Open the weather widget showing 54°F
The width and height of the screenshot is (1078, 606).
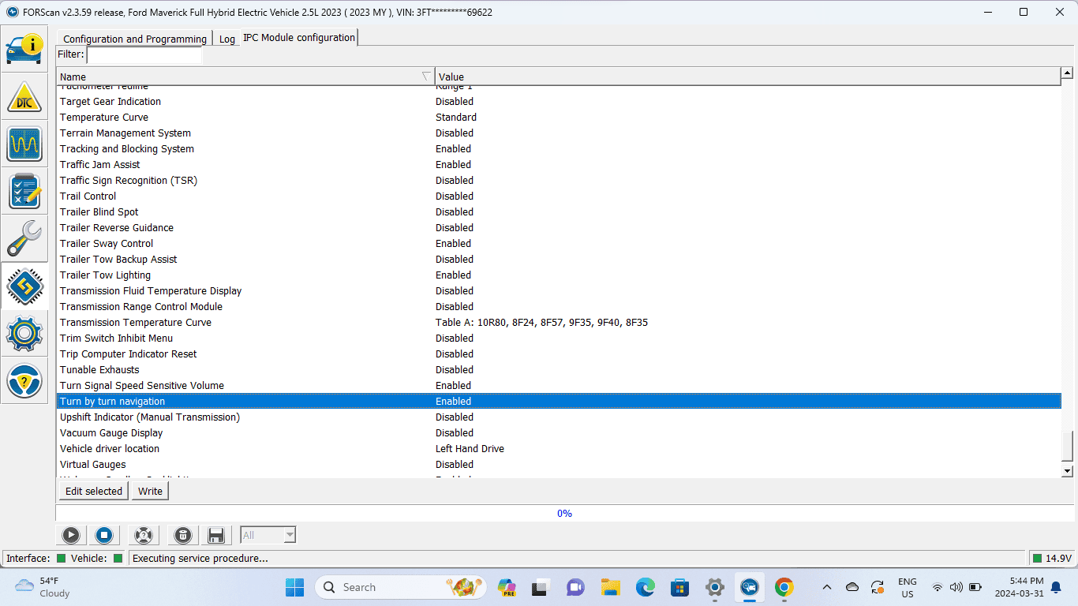click(43, 587)
